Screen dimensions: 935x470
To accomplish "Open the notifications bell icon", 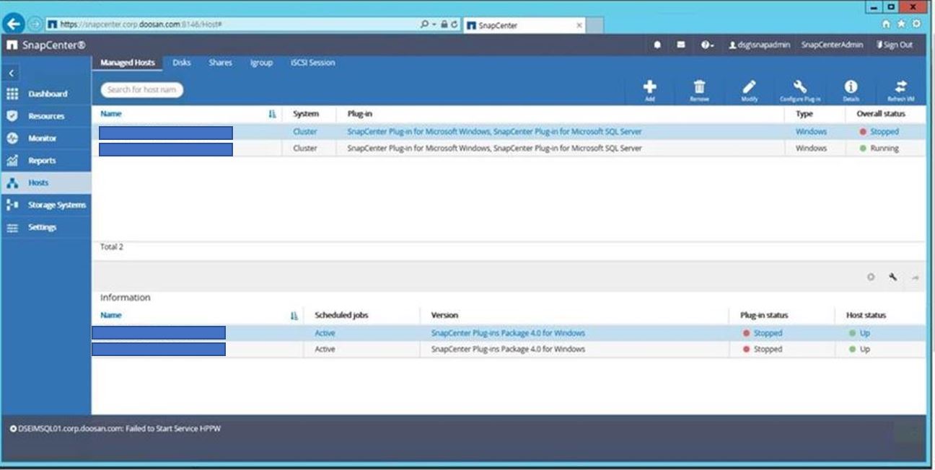I will point(657,45).
